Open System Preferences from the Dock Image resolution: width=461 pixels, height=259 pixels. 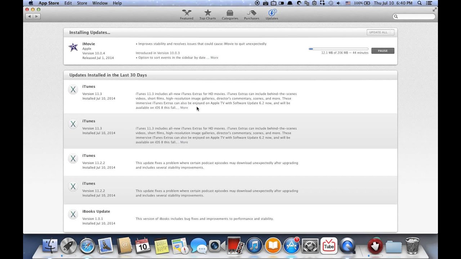click(x=310, y=246)
